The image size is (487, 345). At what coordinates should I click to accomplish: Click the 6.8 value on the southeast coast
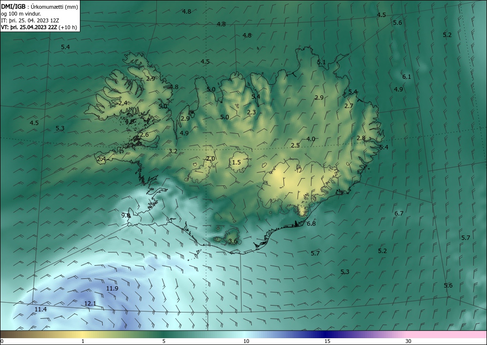311,223
